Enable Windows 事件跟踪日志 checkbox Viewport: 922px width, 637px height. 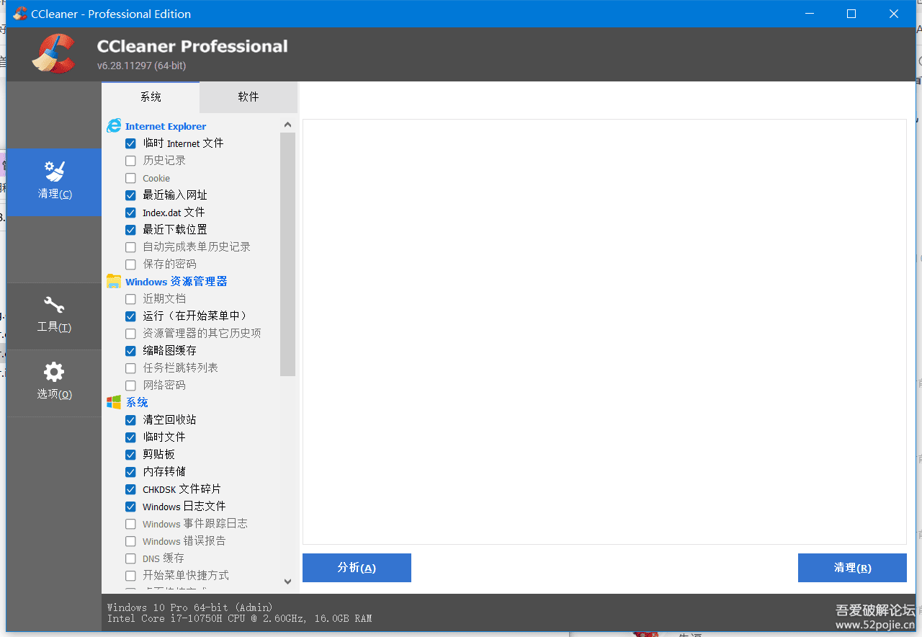point(130,524)
